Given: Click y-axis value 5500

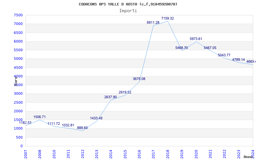Looking at the screenshot, I should pyautogui.click(x=18, y=50).
